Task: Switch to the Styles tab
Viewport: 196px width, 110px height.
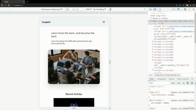Action: tap(152, 79)
